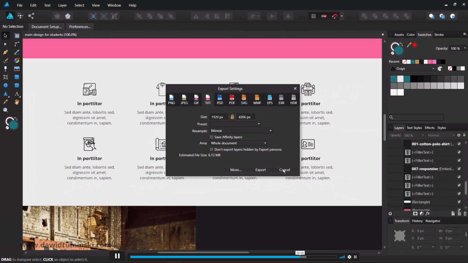This screenshot has height=263, width=468.
Task: Select PDF export format
Action: click(x=232, y=100)
